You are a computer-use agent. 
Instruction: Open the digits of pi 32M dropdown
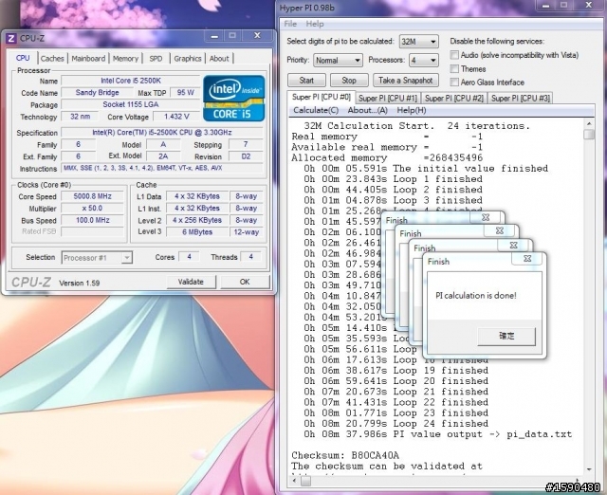[x=419, y=41]
